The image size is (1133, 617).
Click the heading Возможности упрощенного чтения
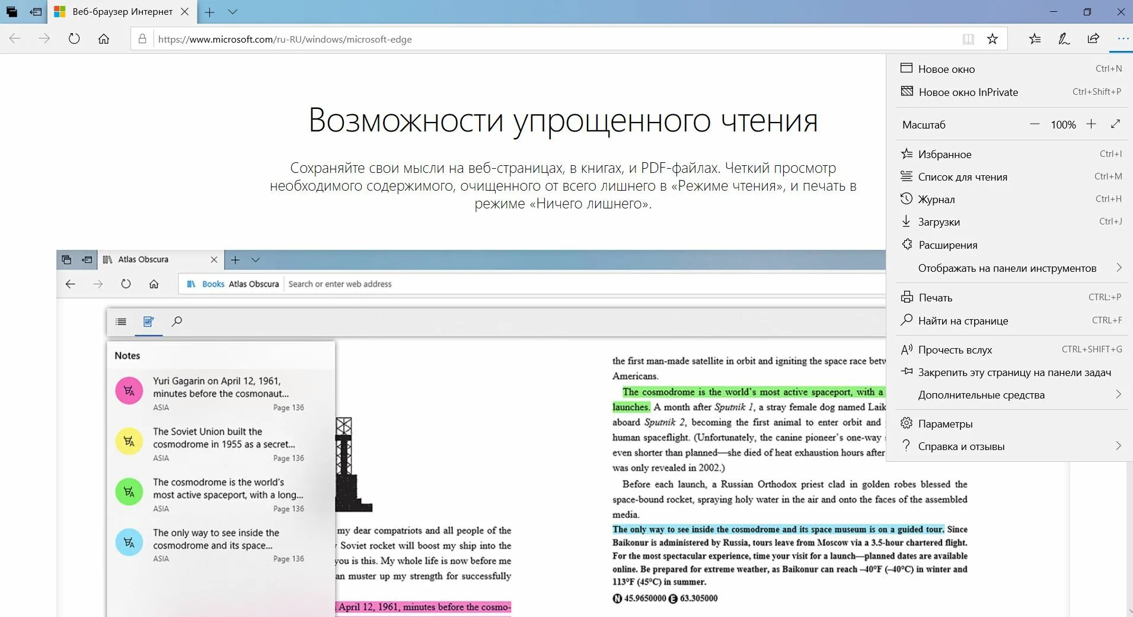point(563,121)
